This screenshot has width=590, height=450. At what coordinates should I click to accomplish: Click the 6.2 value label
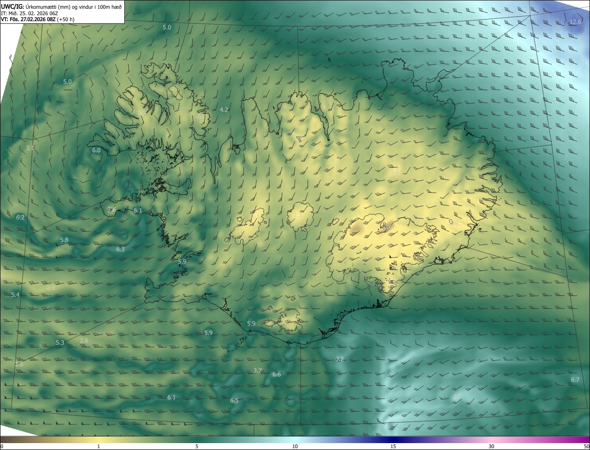click(20, 217)
